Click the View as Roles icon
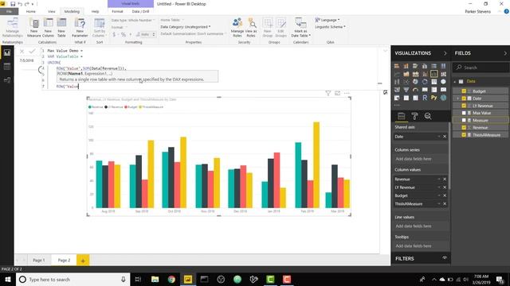Screen dimensions: 510x286 pos(251,28)
